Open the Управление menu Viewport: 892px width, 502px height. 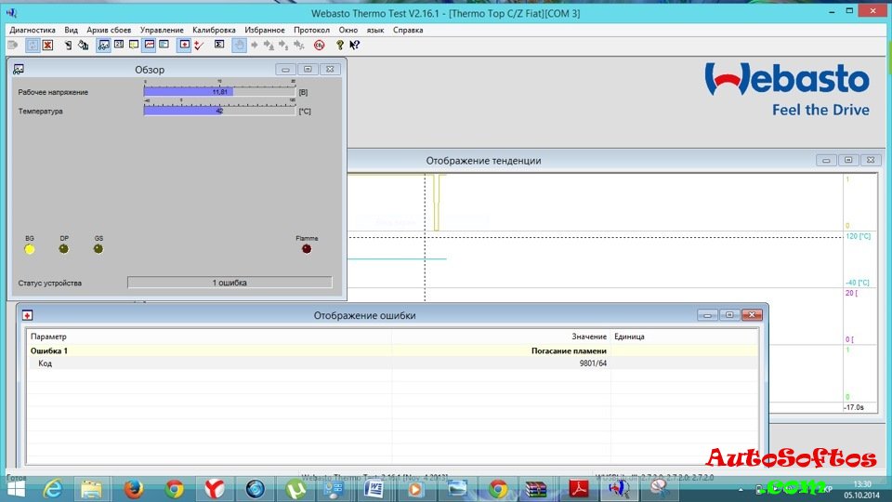(x=162, y=30)
